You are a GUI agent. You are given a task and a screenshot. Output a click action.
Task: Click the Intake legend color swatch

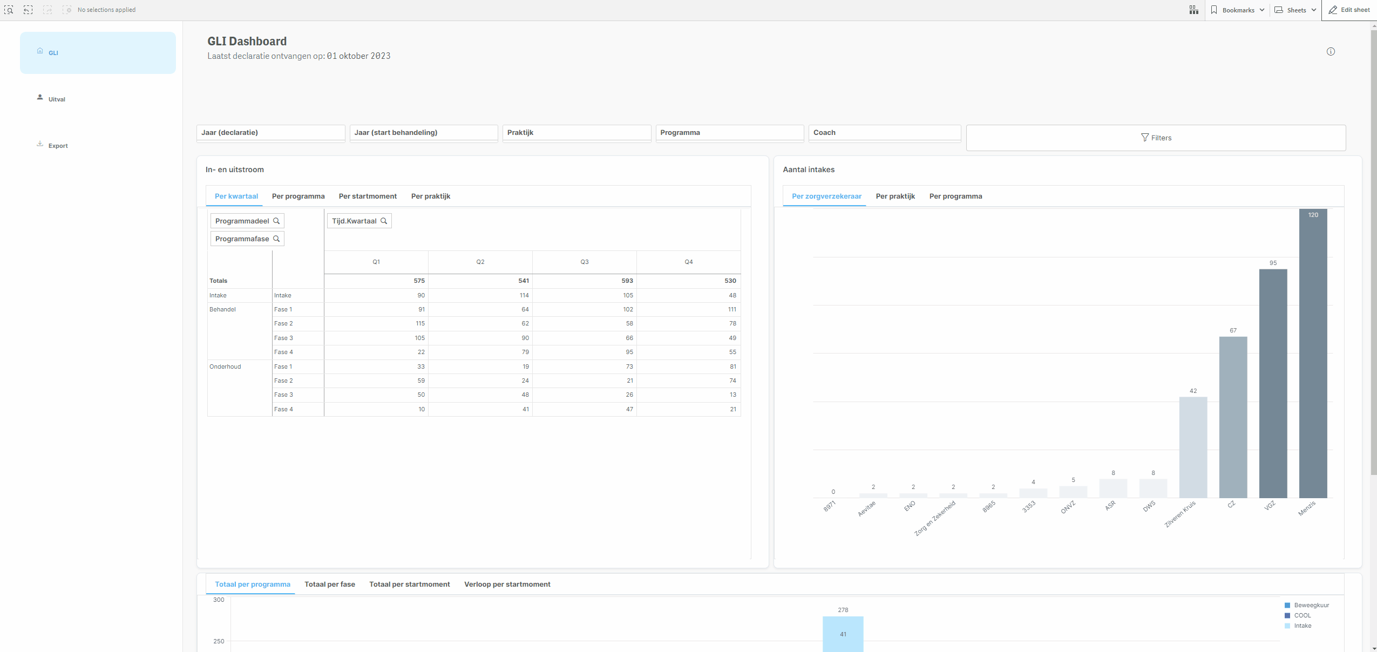click(x=1287, y=626)
